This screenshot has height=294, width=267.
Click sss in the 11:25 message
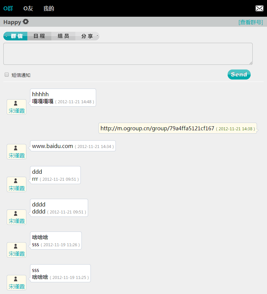tap(36, 270)
